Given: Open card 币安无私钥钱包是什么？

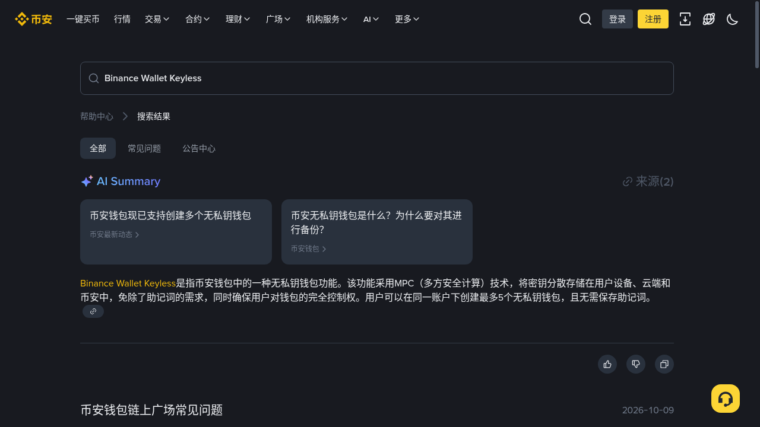Looking at the screenshot, I should click(377, 232).
